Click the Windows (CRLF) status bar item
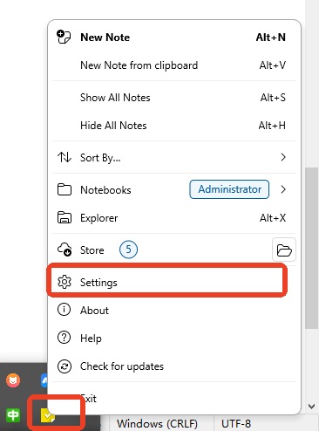 [x=157, y=423]
